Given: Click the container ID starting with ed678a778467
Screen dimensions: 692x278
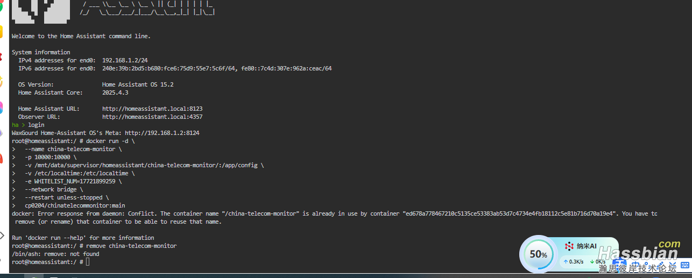Looking at the screenshot, I should (x=511, y=213).
